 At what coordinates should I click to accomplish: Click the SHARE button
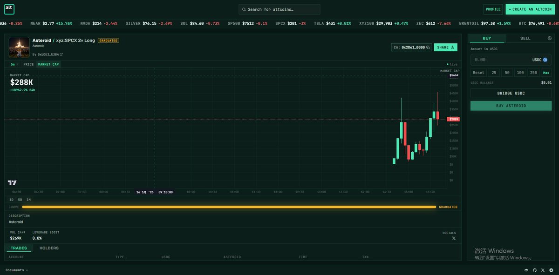tap(445, 47)
